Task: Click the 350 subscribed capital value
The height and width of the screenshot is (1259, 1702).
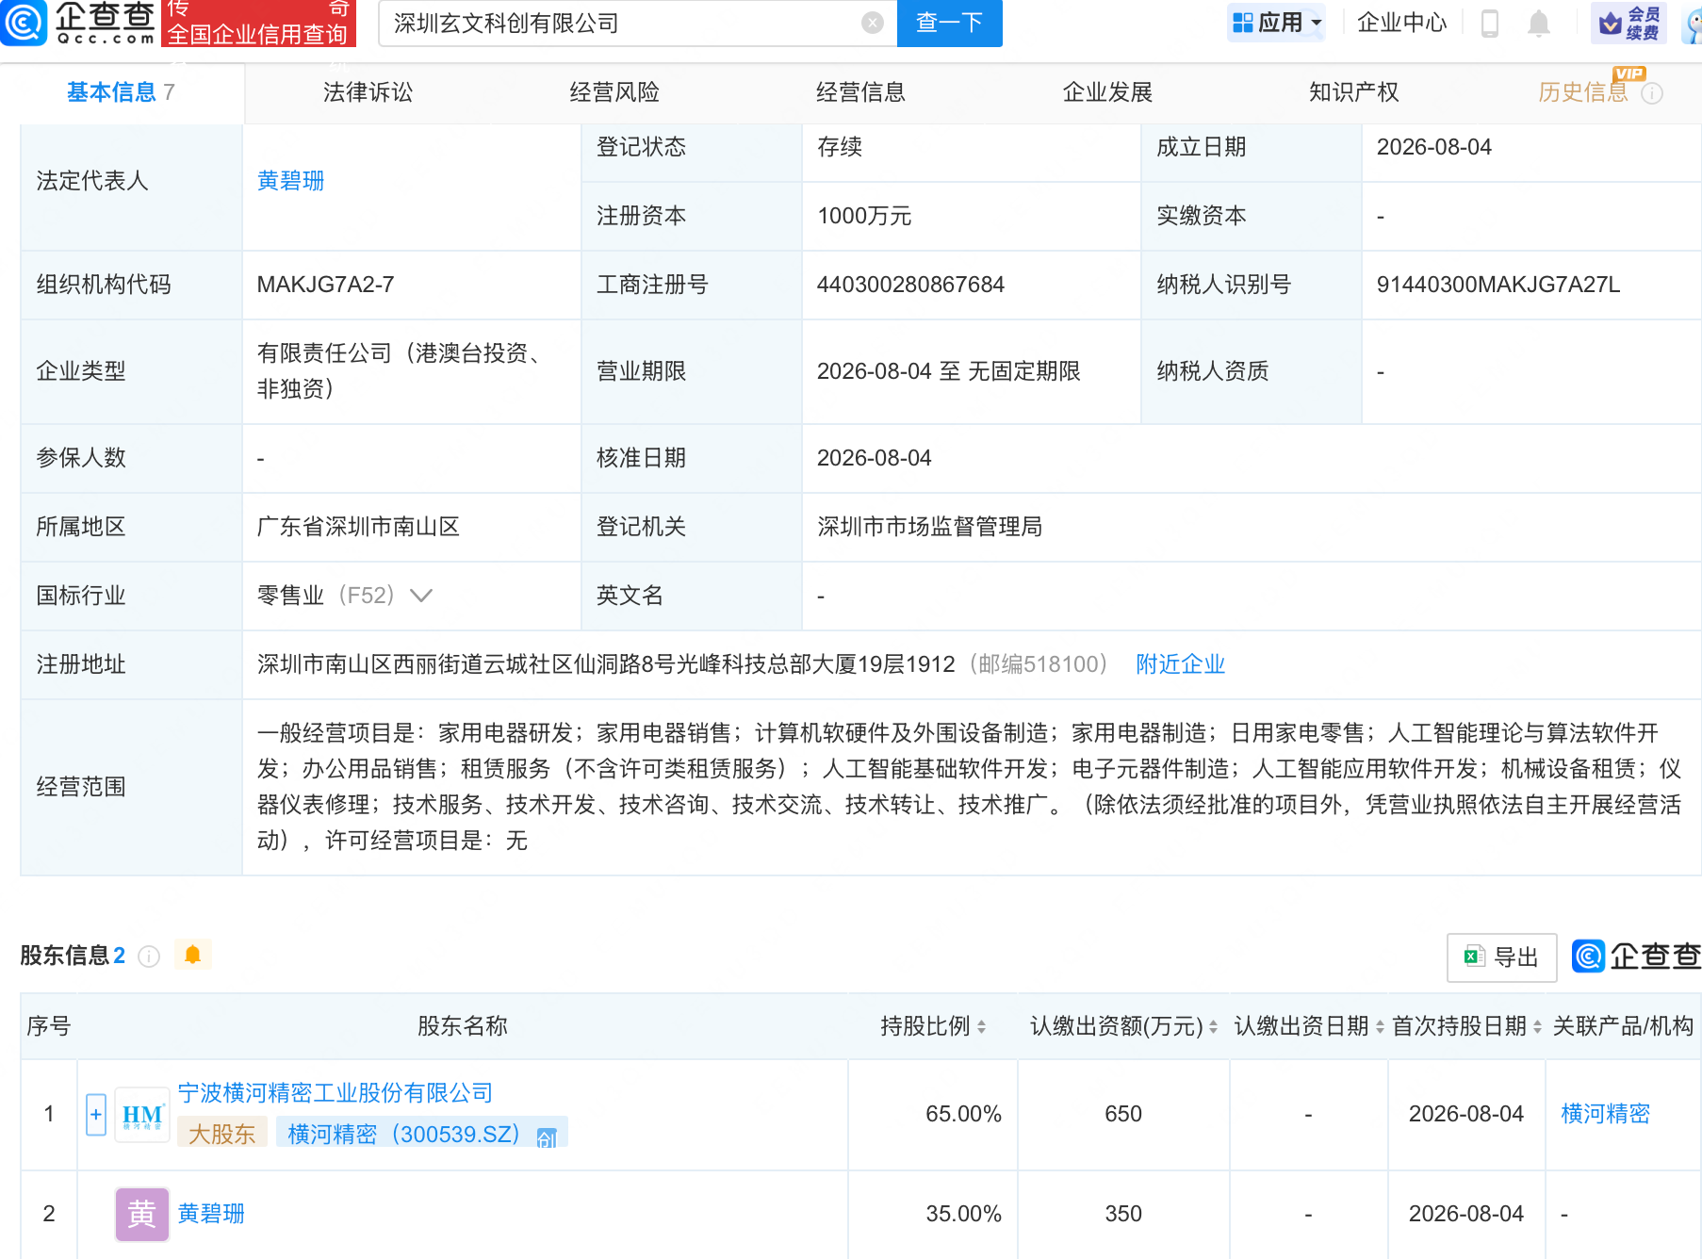Action: point(1123,1214)
